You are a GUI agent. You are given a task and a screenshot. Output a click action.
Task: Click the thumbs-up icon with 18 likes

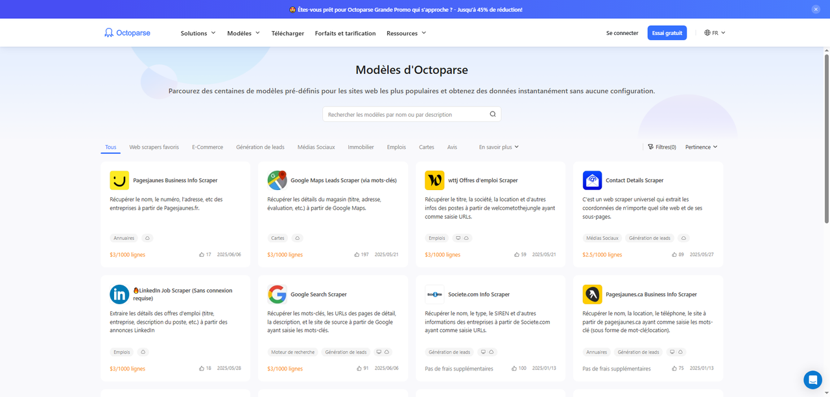click(202, 368)
